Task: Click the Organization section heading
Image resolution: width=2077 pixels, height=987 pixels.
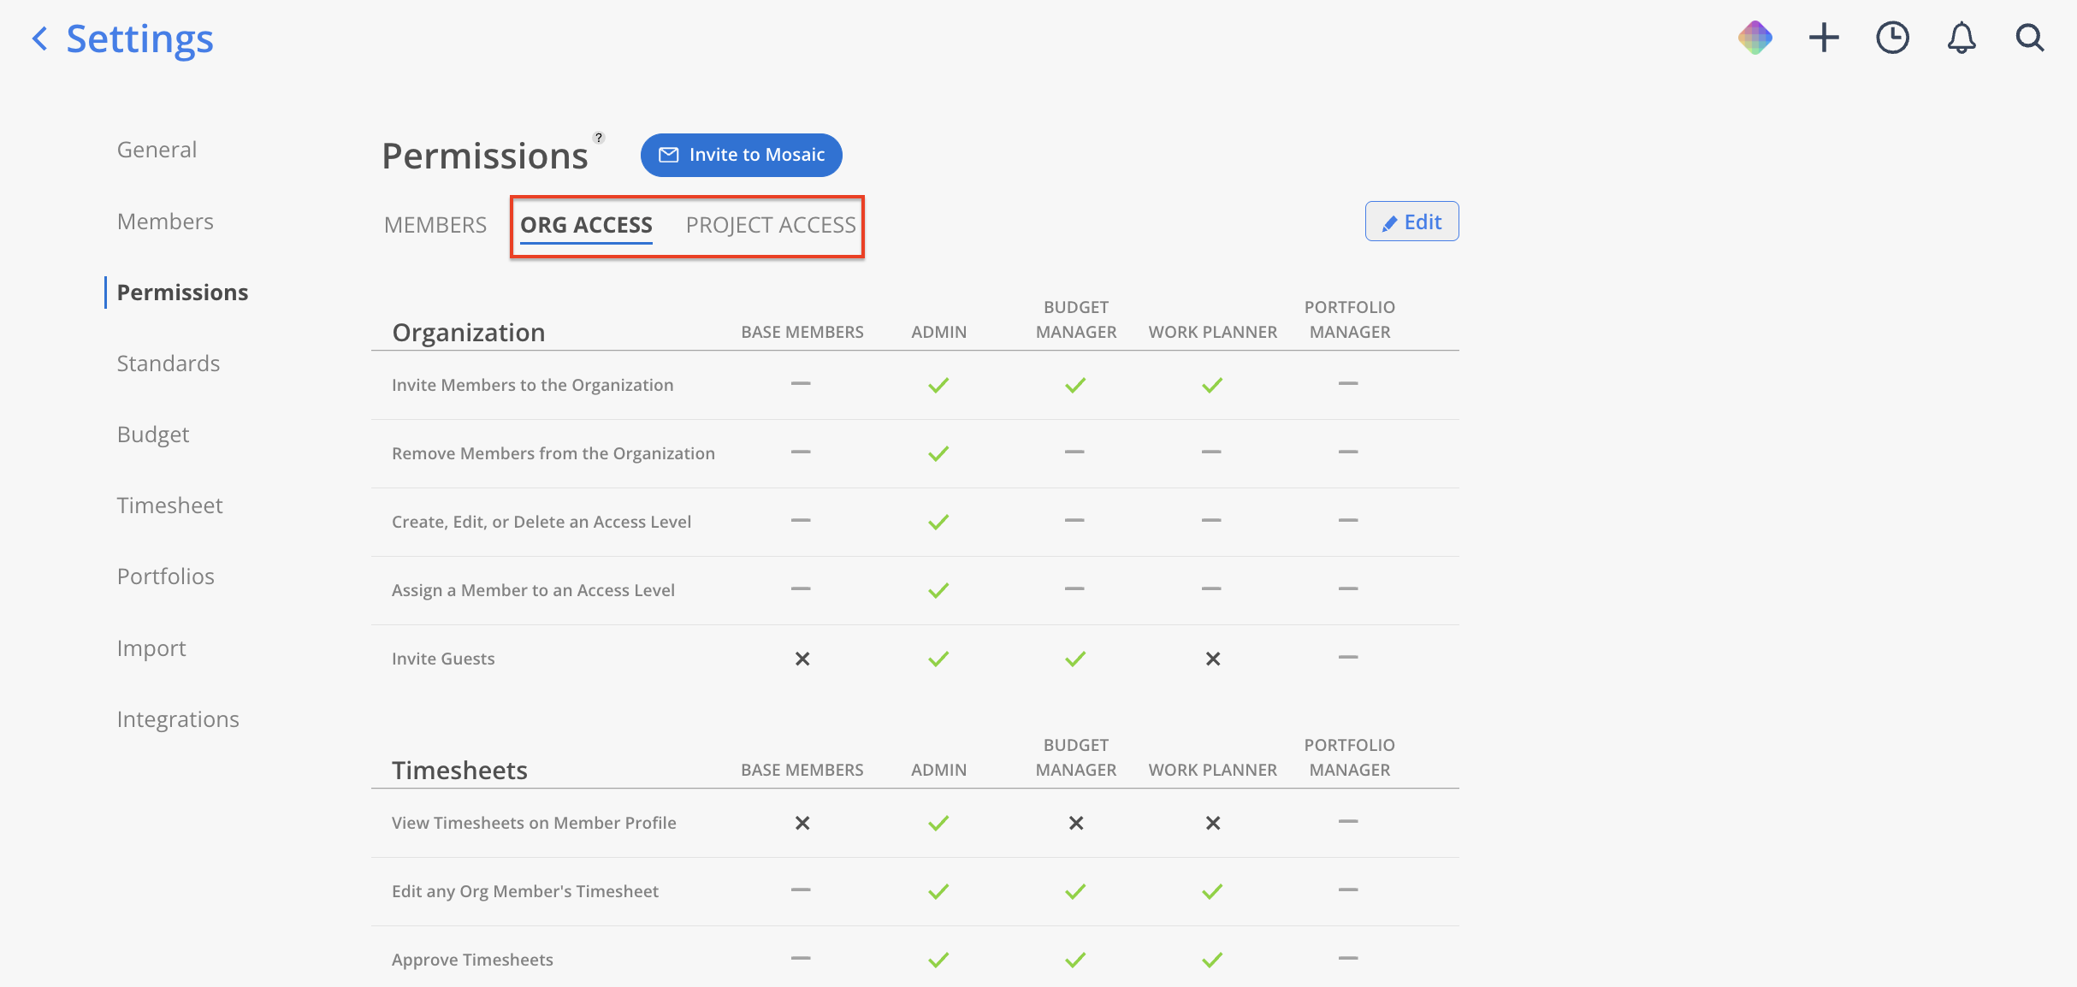Action: point(469,332)
